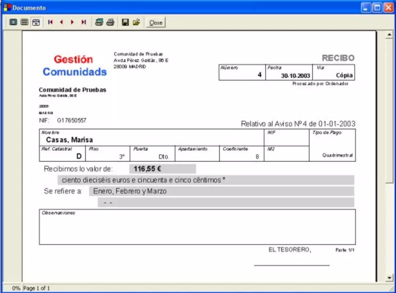
Task: Load a report with the open folder icon
Action: pos(137,22)
